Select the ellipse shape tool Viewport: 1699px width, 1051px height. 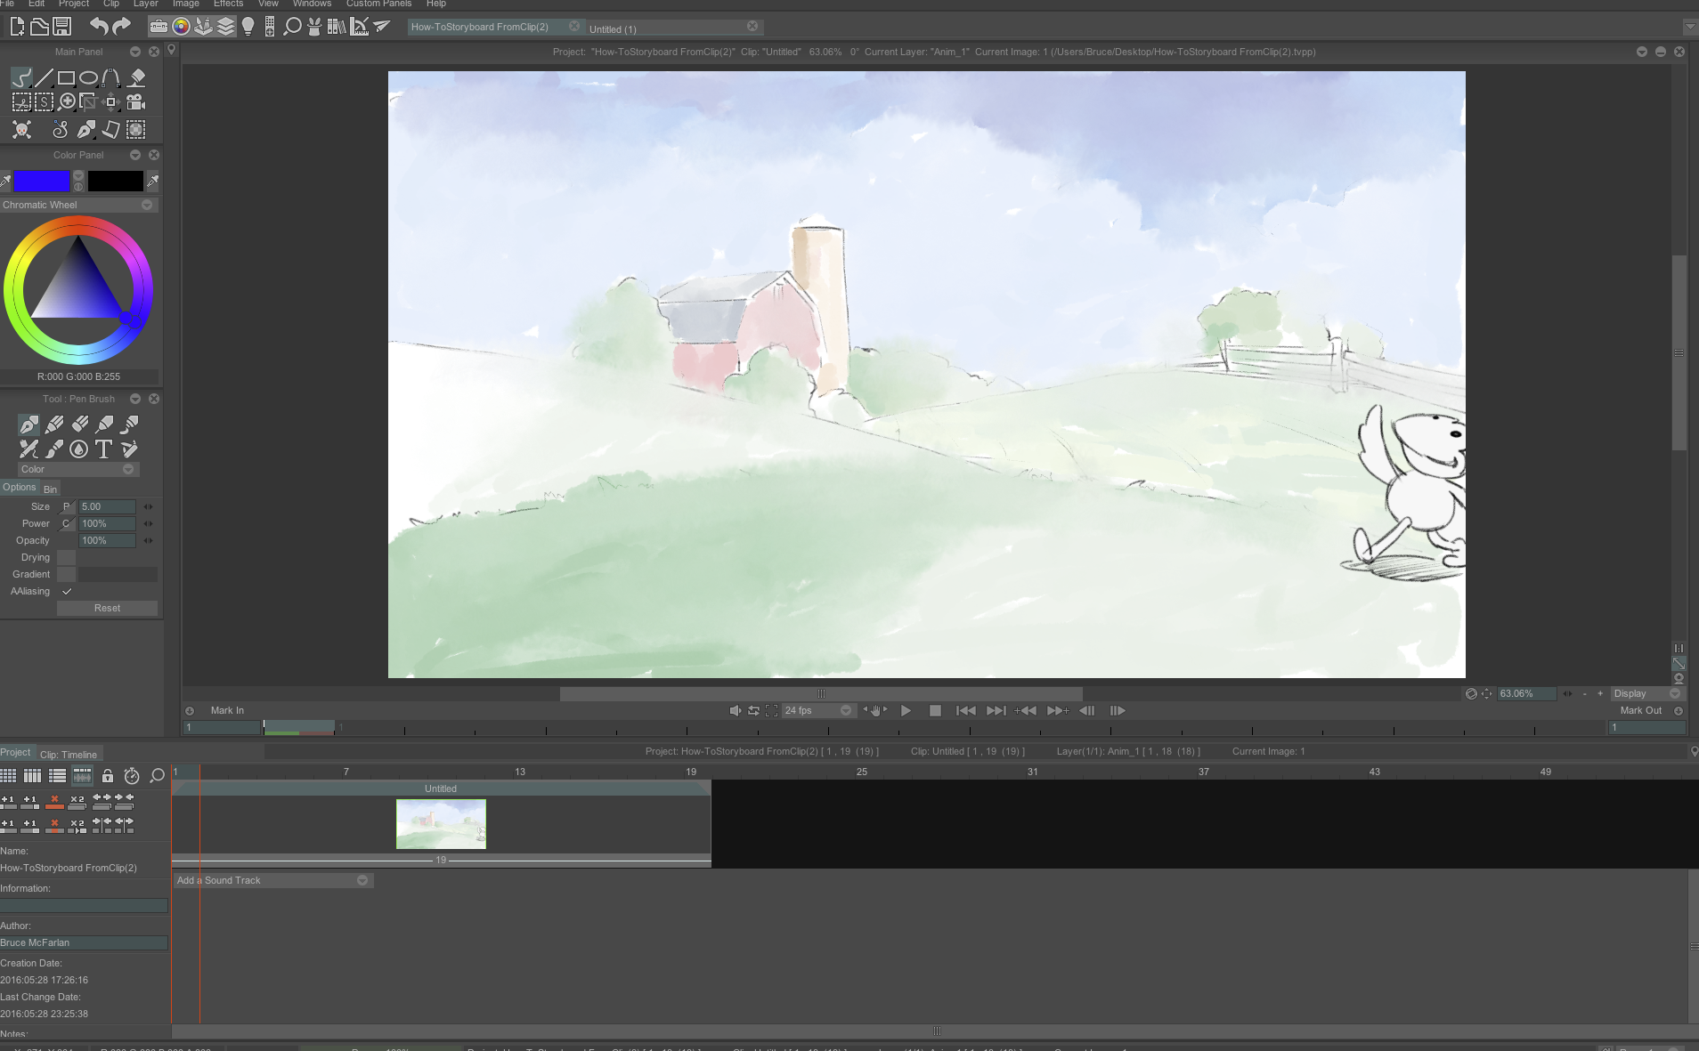click(x=88, y=77)
